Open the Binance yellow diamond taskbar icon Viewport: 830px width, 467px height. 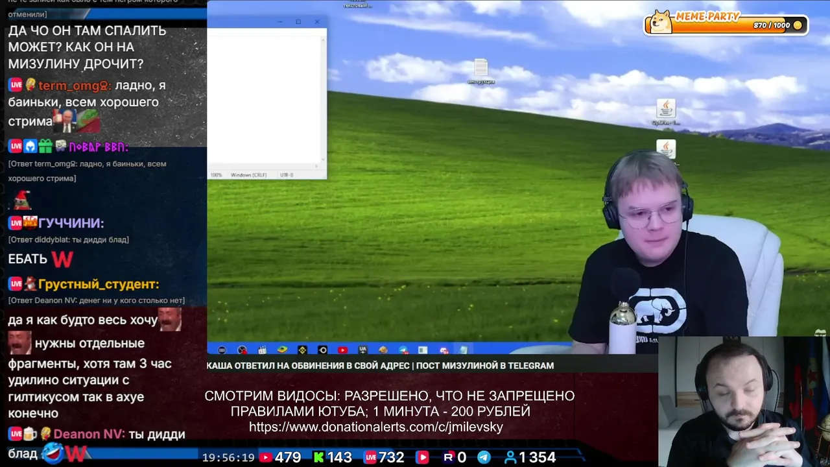tap(302, 350)
